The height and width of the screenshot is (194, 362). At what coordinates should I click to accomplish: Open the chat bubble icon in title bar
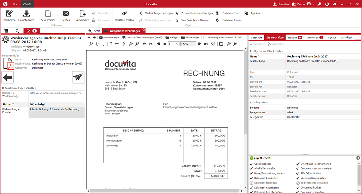pos(309,4)
